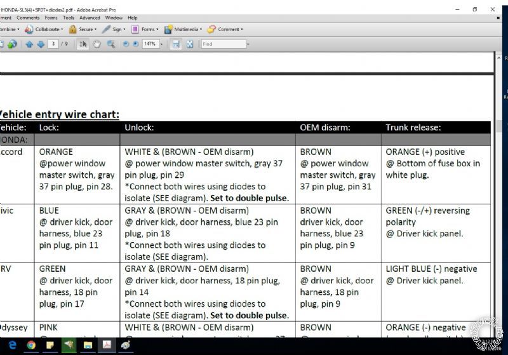Click the 'Lock:' column header
Screen dimensions: 508x355
tap(49, 128)
